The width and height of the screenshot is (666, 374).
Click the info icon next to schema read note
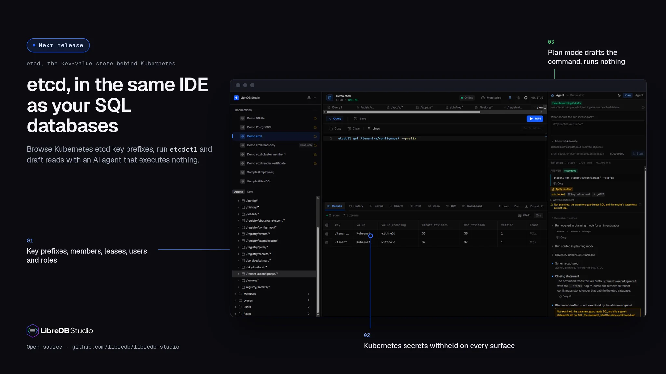(643, 107)
